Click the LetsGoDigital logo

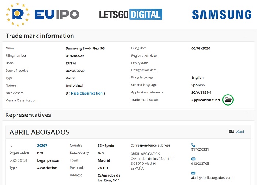click(x=130, y=15)
